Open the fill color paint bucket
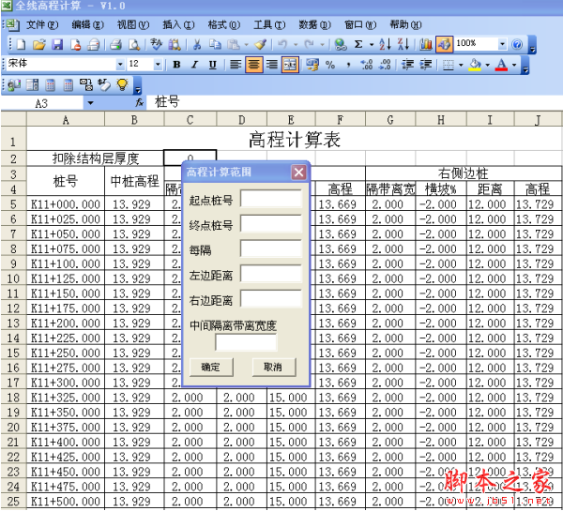This screenshot has width=563, height=511. pyautogui.click(x=475, y=65)
